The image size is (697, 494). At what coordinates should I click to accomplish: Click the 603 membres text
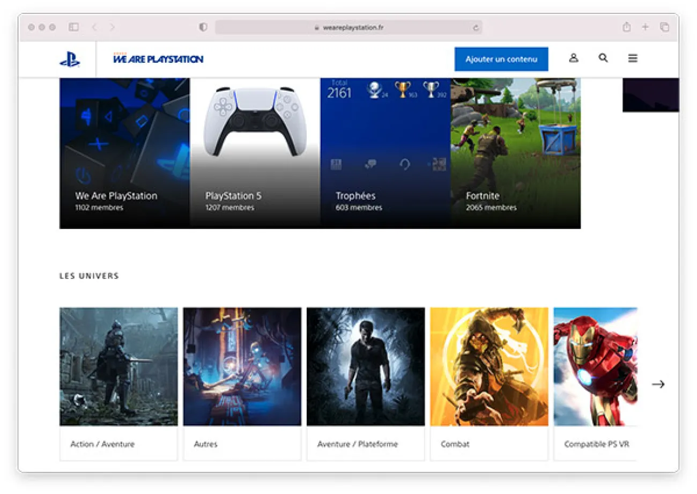pyautogui.click(x=359, y=208)
